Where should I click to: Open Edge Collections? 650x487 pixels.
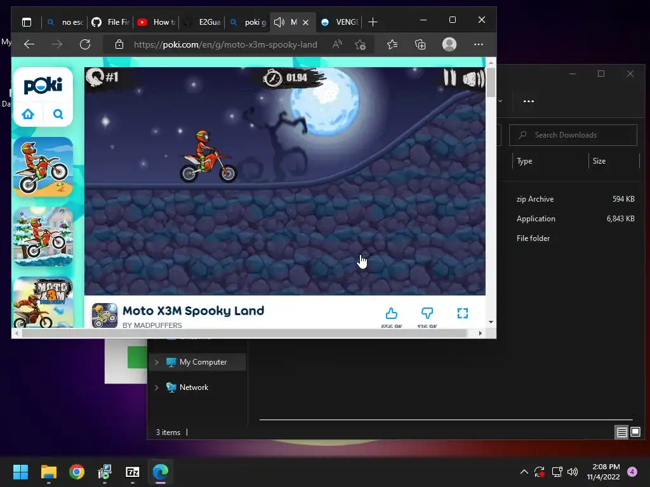[x=420, y=44]
